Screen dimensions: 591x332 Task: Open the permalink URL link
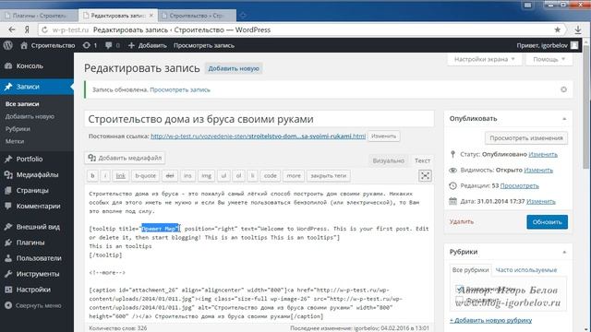click(x=259, y=136)
